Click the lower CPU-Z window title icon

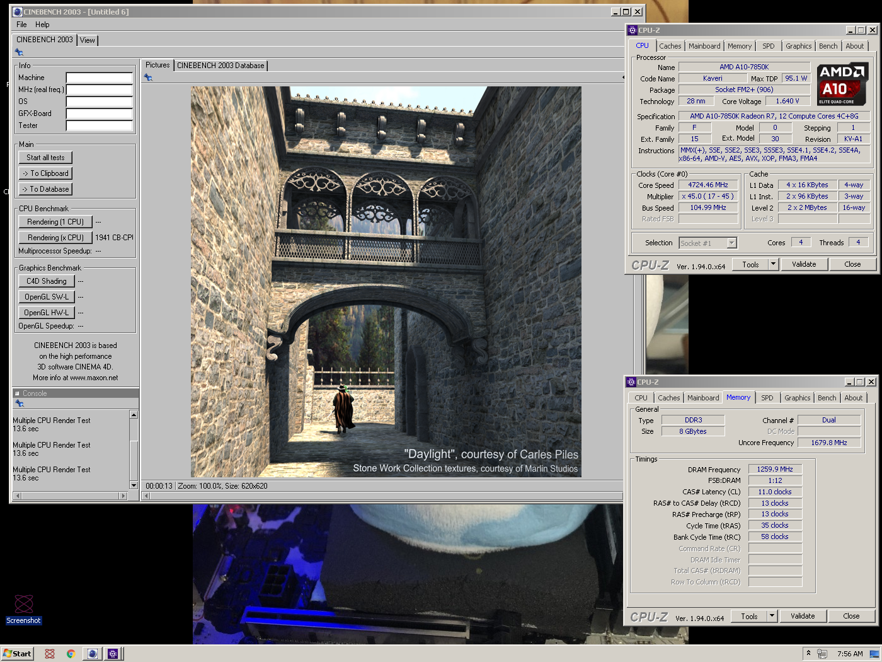631,382
